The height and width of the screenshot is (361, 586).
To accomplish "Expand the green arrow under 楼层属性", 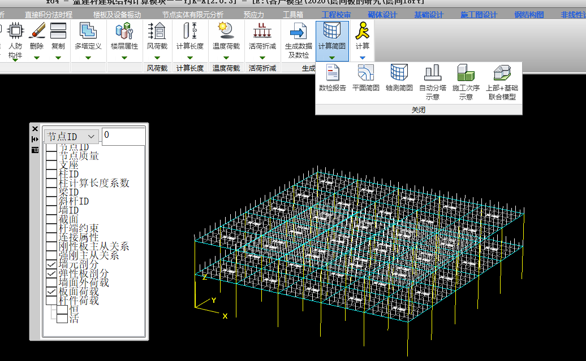I will click(x=124, y=58).
